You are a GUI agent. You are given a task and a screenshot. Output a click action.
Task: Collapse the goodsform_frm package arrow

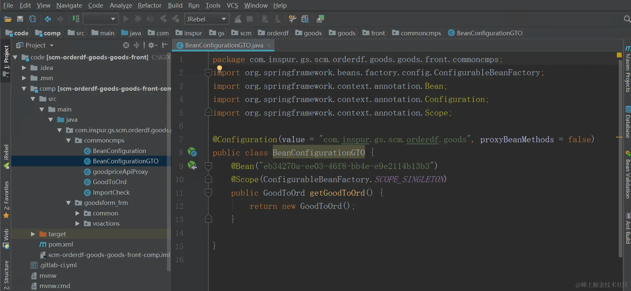68,203
